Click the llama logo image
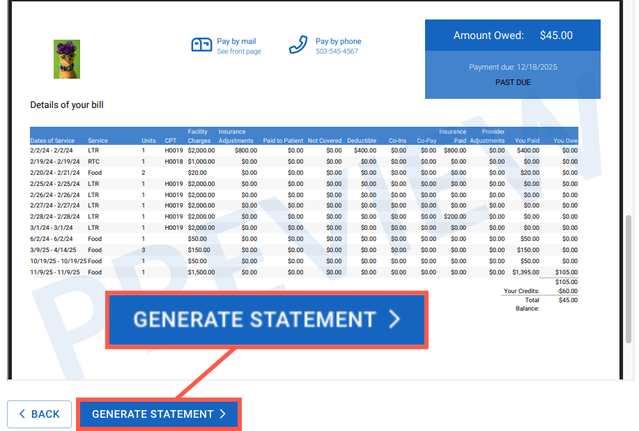639x431 pixels. 67,59
